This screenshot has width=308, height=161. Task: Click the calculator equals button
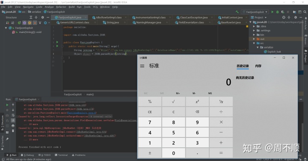pos(221,153)
